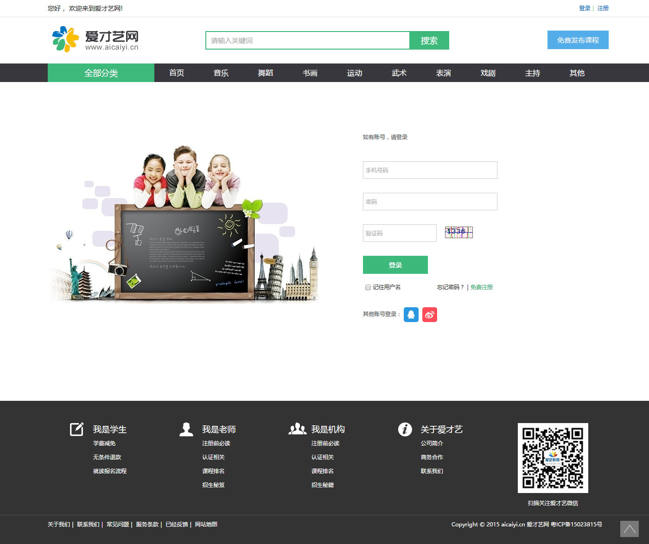This screenshot has height=544, width=649.
Task: Click the back-to-top arrow icon
Action: [x=630, y=529]
